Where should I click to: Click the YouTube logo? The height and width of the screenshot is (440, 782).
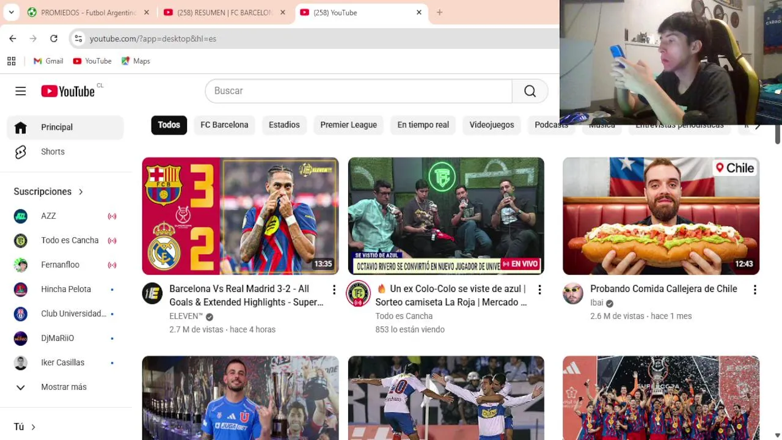tap(68, 91)
